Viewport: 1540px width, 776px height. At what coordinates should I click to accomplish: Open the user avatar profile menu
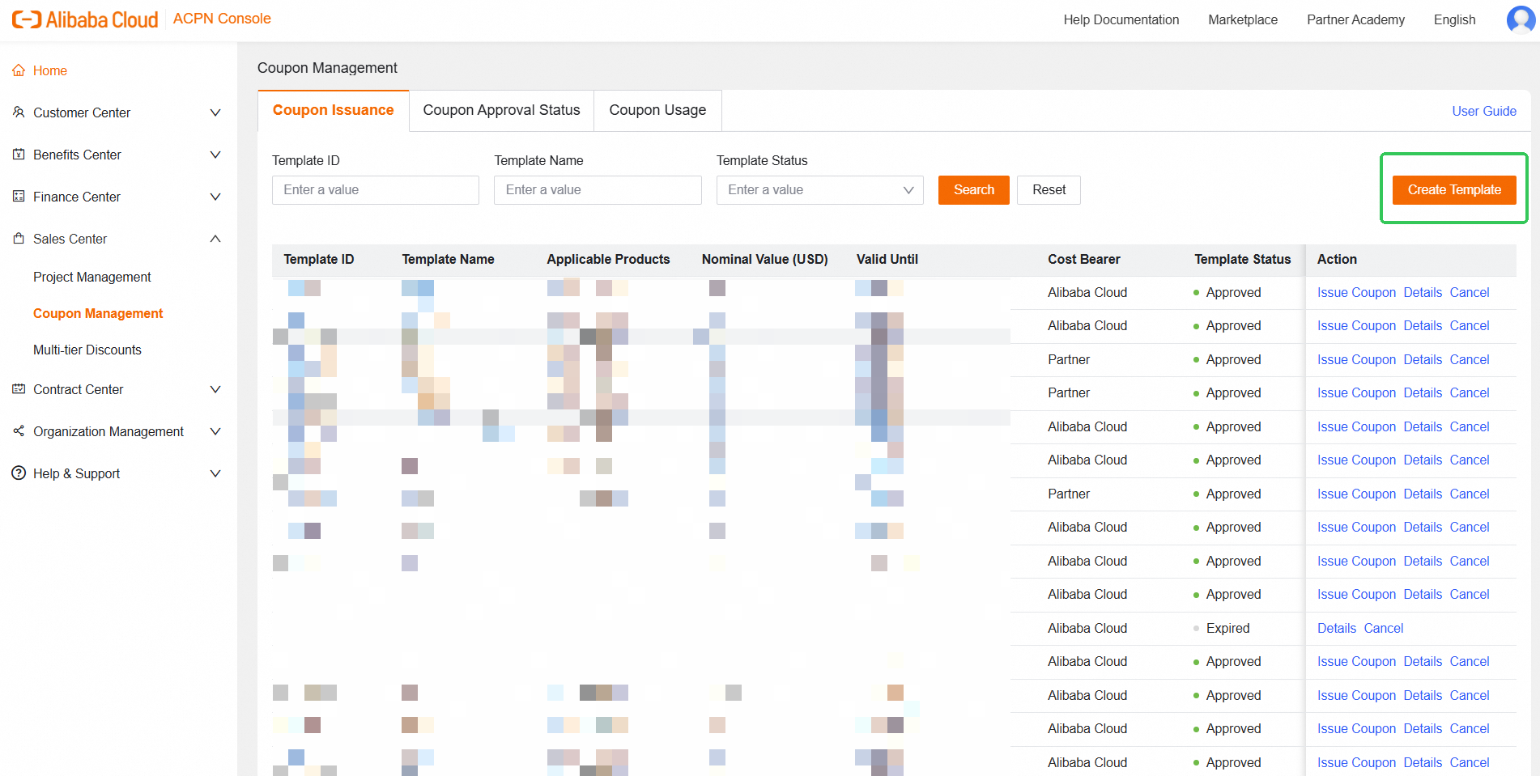click(x=1521, y=19)
